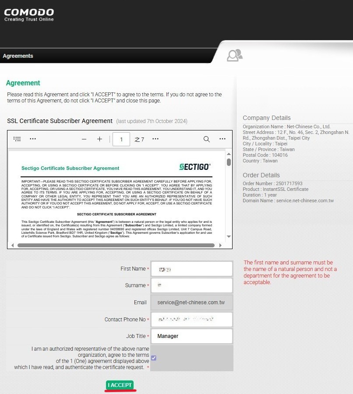Click the PDF scroll down arrow

pos(229,236)
